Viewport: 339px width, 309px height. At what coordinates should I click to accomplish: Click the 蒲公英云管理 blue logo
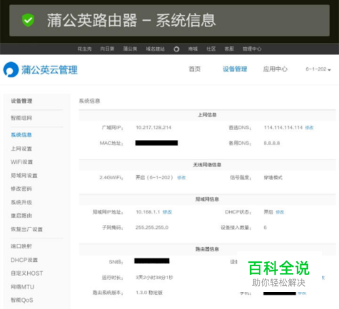41,69
